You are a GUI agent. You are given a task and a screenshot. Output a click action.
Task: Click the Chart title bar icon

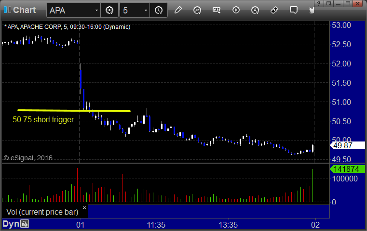7,10
